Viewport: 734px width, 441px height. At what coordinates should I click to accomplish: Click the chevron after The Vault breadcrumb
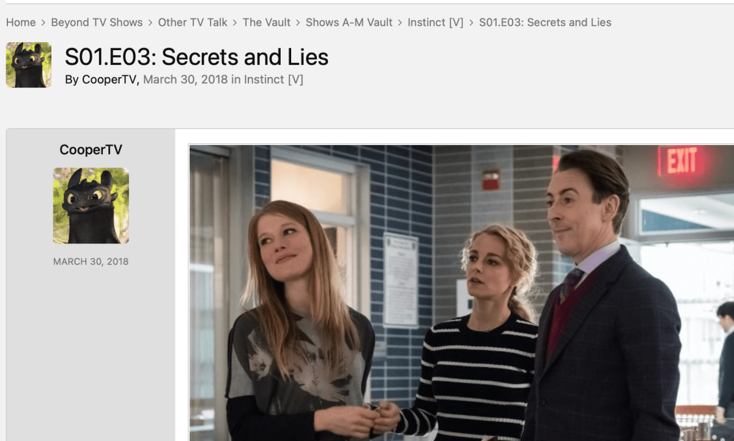coord(298,23)
